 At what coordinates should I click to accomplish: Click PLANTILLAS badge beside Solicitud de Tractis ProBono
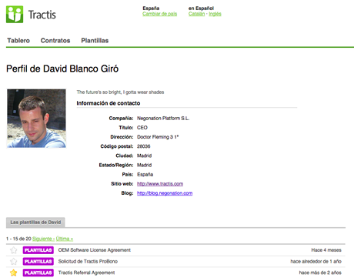(x=38, y=261)
